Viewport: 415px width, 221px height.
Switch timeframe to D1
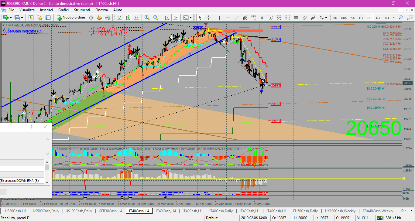point(378,18)
